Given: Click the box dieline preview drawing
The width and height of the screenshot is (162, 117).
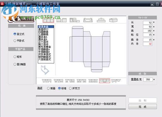Looking at the screenshot, I should coord(90,49).
